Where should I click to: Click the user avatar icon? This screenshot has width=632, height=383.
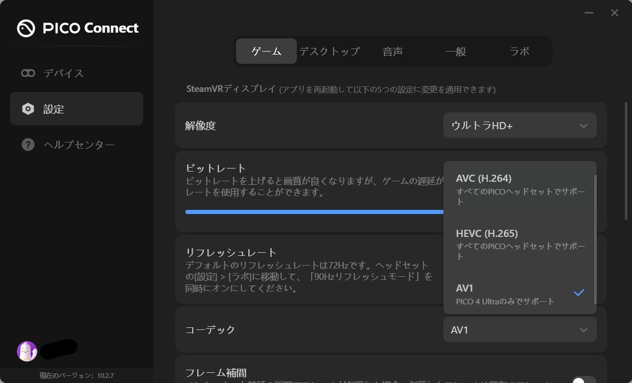point(27,351)
